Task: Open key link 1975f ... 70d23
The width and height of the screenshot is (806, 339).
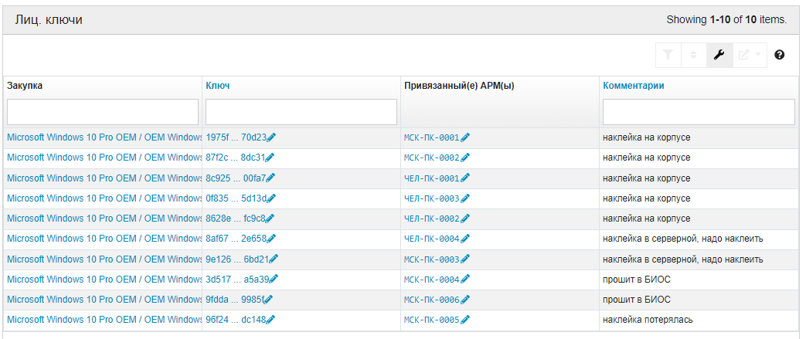Action: tap(236, 137)
